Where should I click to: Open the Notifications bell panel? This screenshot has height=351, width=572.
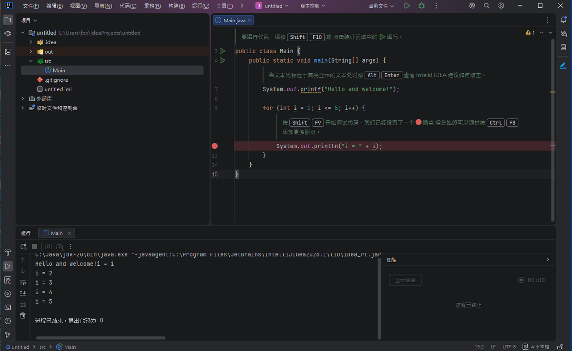click(563, 20)
